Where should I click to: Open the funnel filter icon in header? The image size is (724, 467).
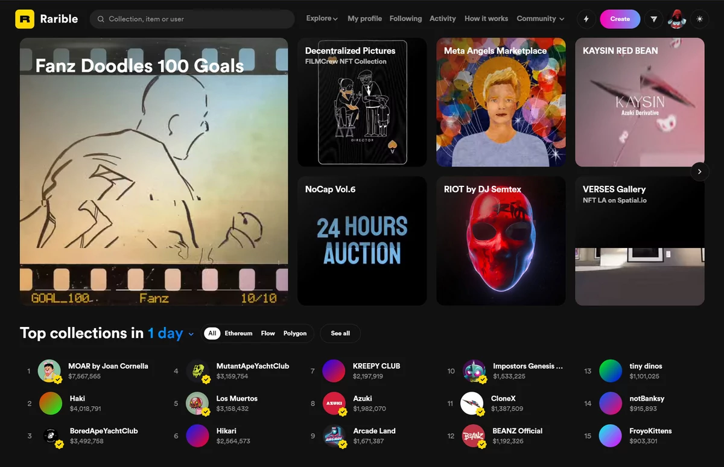653,19
